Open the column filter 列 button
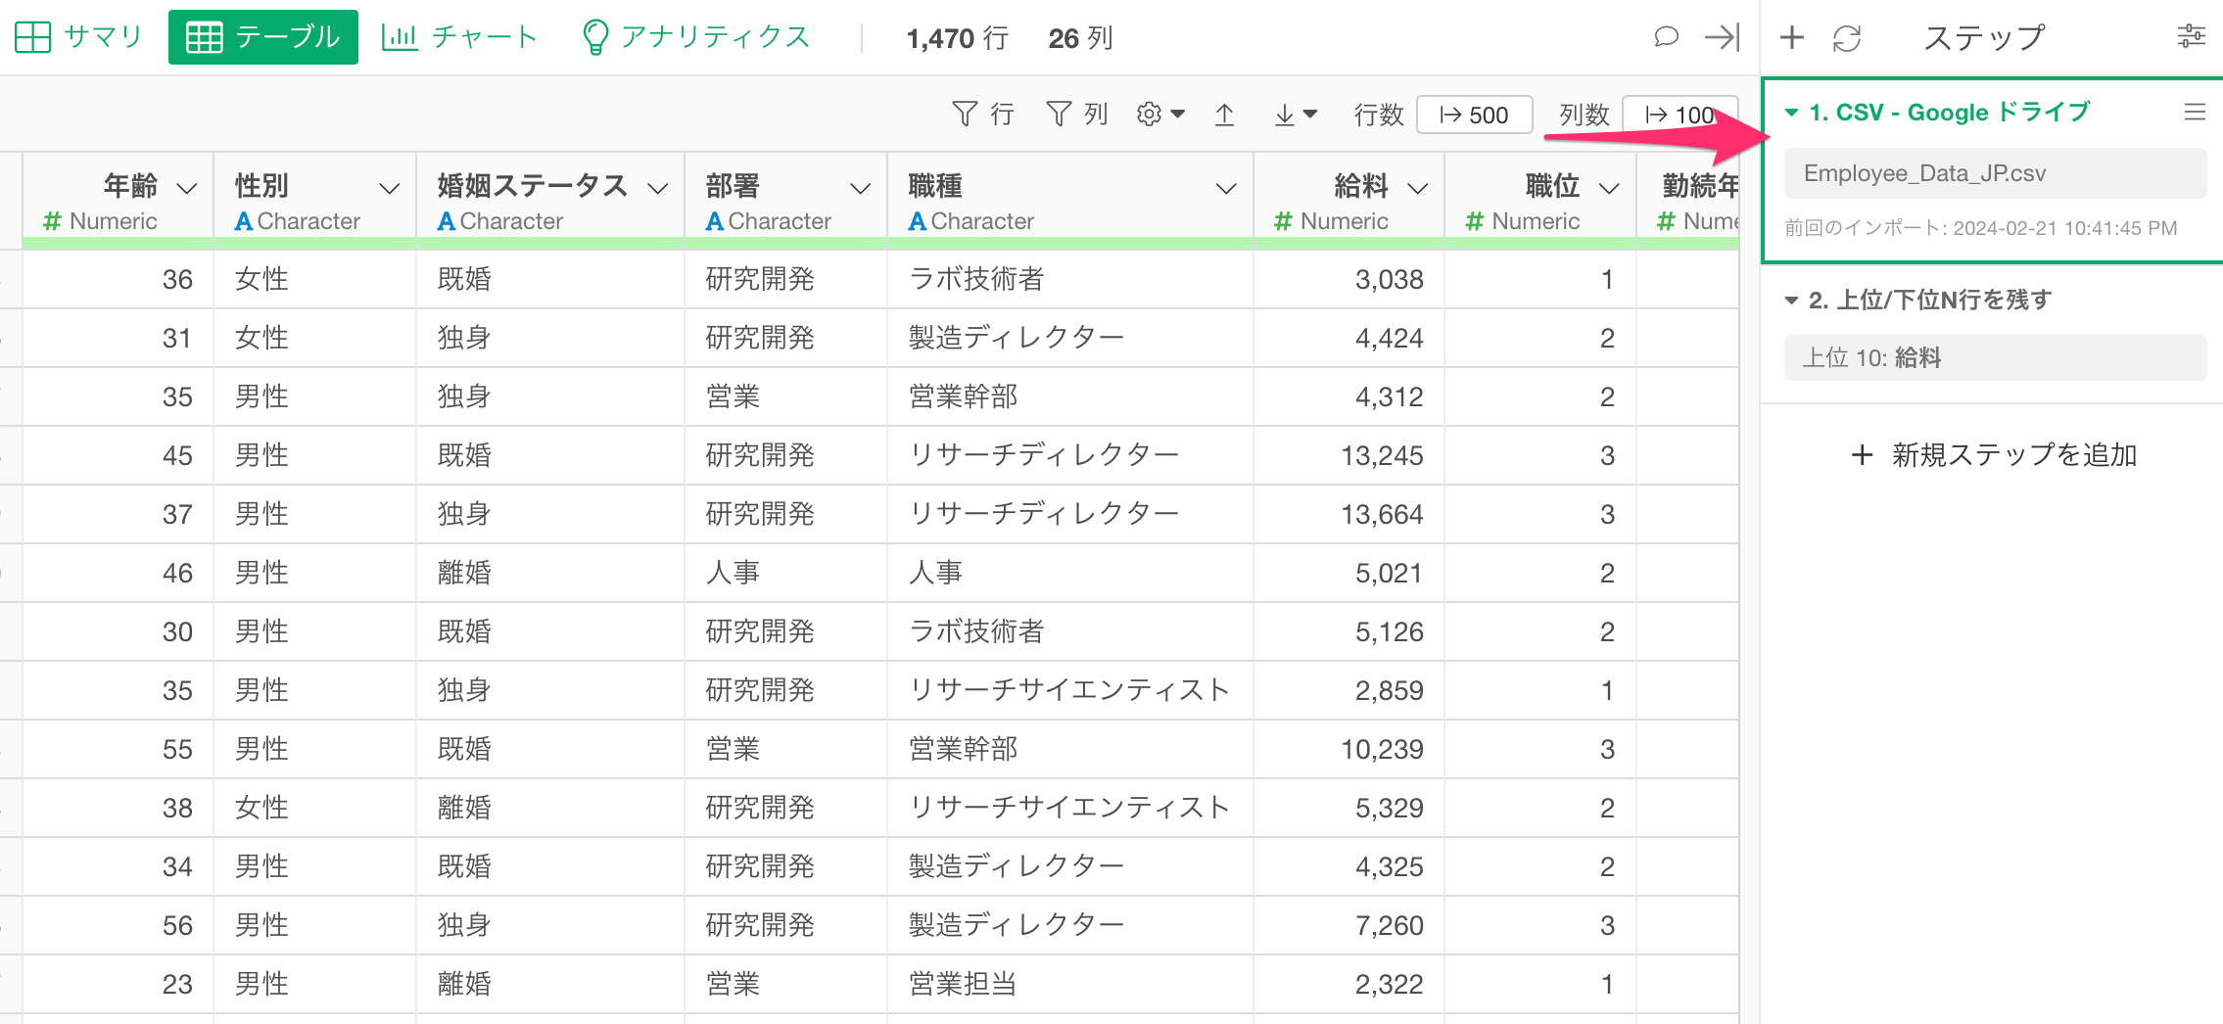 pyautogui.click(x=1076, y=115)
